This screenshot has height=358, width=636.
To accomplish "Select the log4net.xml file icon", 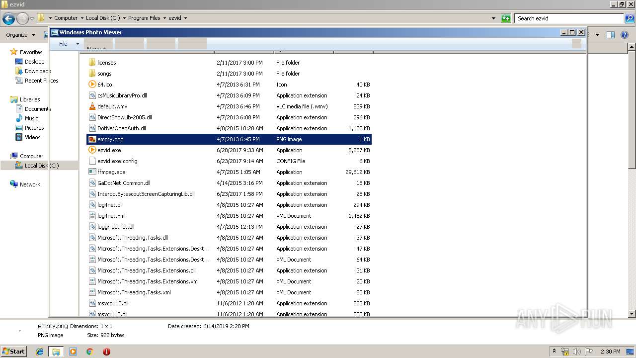I will pyautogui.click(x=92, y=216).
